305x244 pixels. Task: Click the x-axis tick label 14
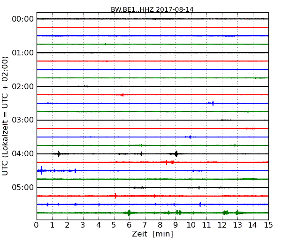pyautogui.click(x=252, y=225)
